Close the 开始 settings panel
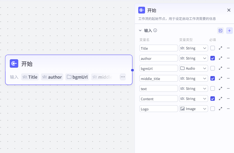234x153 pixels. coord(229,10)
